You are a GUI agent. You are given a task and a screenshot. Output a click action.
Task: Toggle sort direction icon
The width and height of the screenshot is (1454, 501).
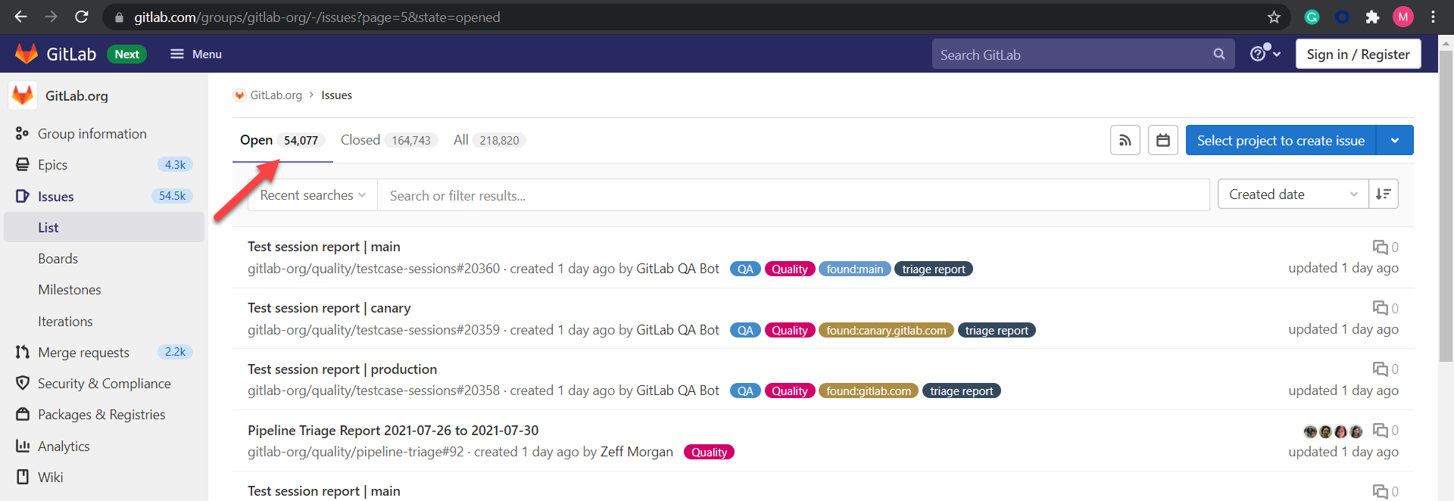click(x=1384, y=194)
